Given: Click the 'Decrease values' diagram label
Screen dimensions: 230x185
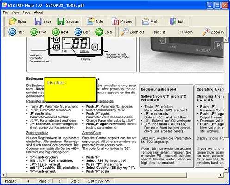Looking at the screenshot, I should pos(39,62).
